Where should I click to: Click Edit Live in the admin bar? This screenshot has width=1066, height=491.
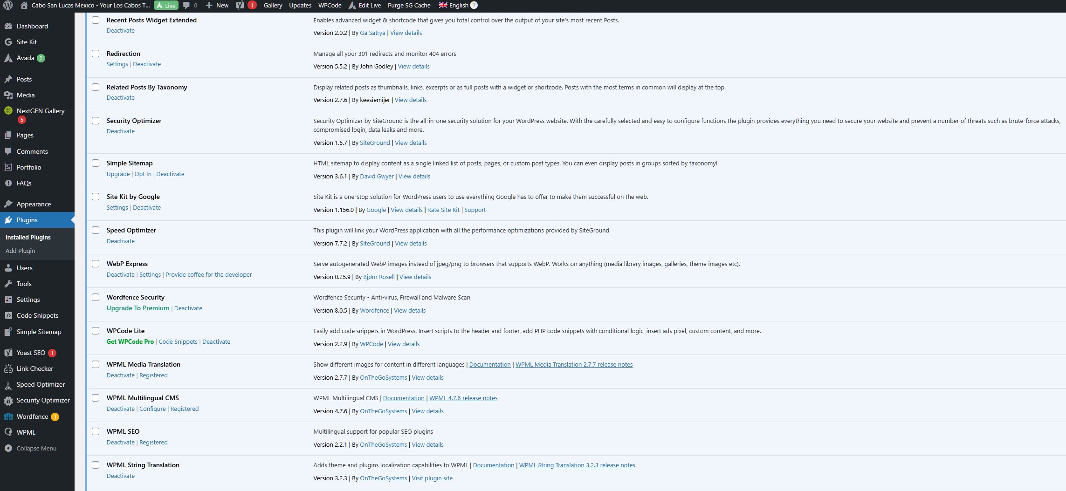pos(365,5)
